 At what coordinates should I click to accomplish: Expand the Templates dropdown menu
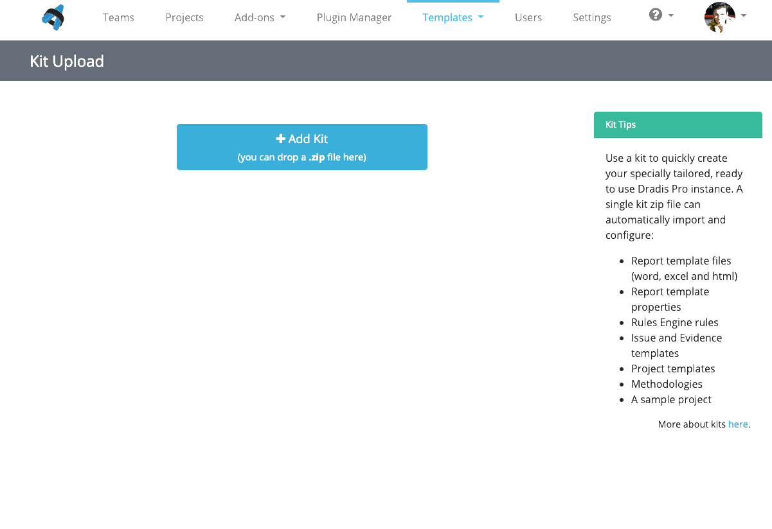[453, 17]
